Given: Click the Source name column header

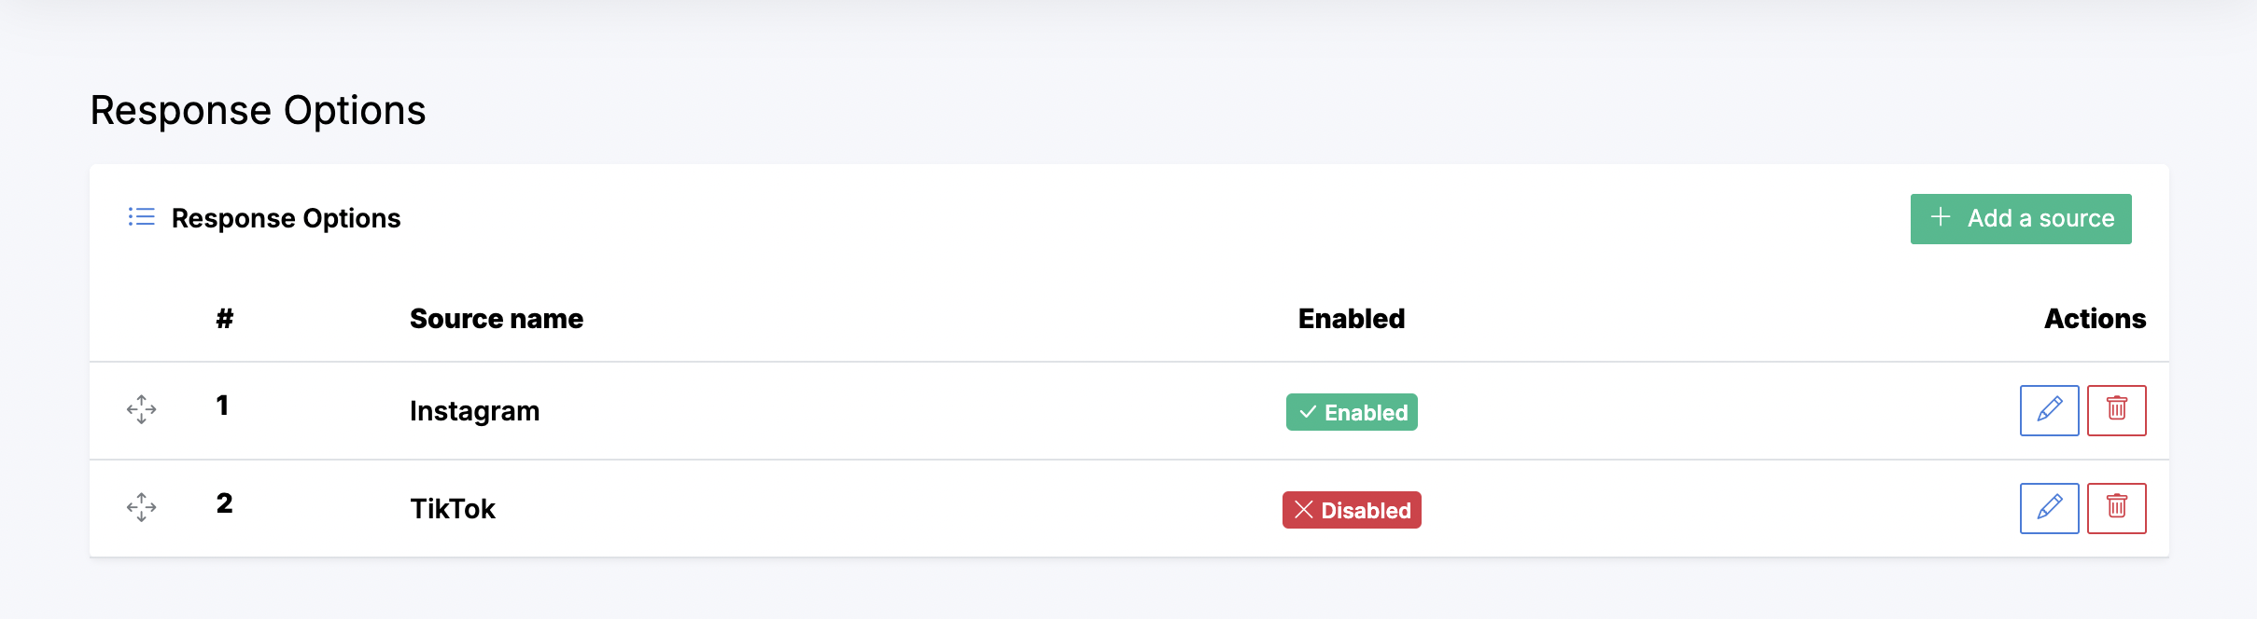Looking at the screenshot, I should click(x=497, y=319).
